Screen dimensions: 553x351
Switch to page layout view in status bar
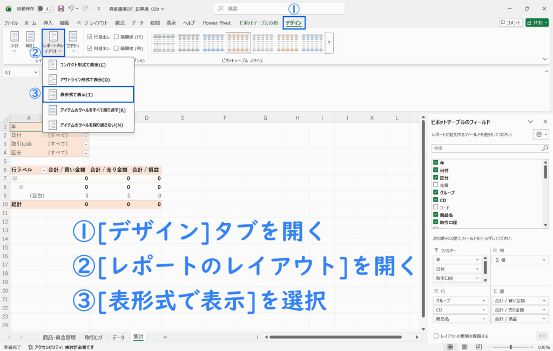[x=463, y=347]
